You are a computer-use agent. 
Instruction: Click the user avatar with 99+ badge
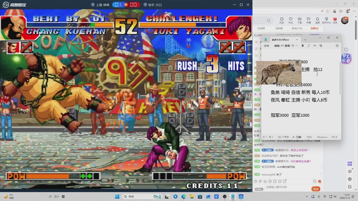345,20
